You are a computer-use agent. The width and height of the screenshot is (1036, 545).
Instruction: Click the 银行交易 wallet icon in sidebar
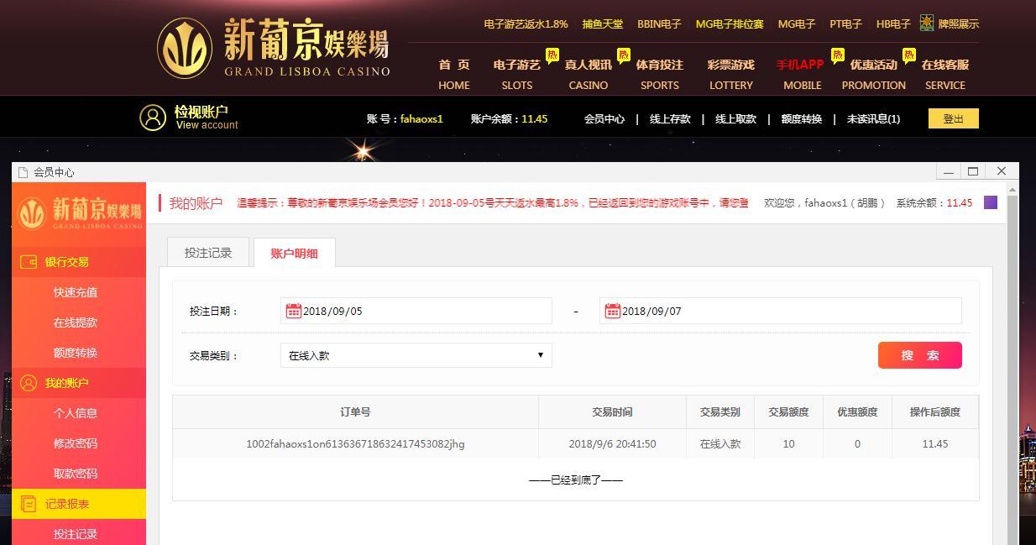pyautogui.click(x=29, y=262)
